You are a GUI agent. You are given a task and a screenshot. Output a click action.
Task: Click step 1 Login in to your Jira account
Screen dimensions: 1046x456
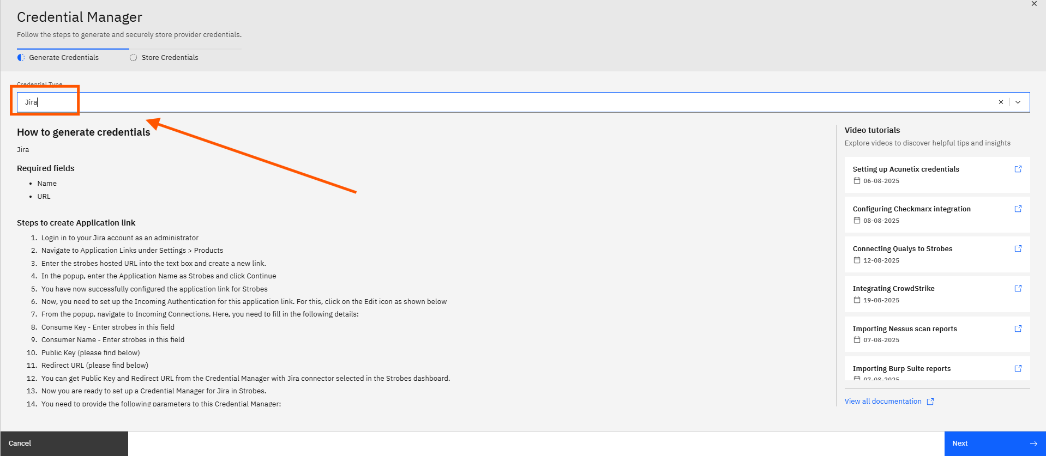tap(120, 238)
